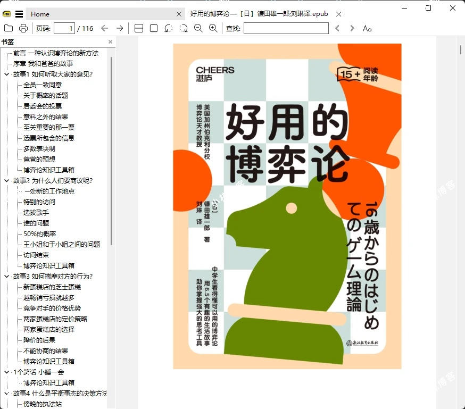Image resolution: width=465 pixels, height=409 pixels.
Task: Open bookmark 爸爸的预想
Action: point(39,160)
